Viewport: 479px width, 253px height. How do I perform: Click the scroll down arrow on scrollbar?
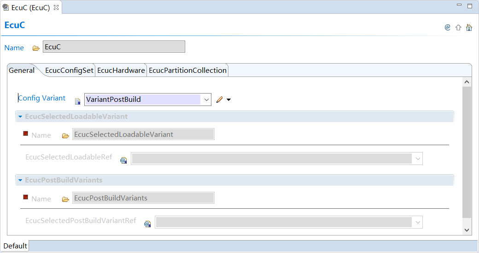467,229
